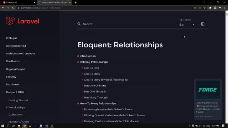Image resolution: width=228 pixels, height=128 pixels.
Task: Go to the One To Many section
Action: (92, 74)
